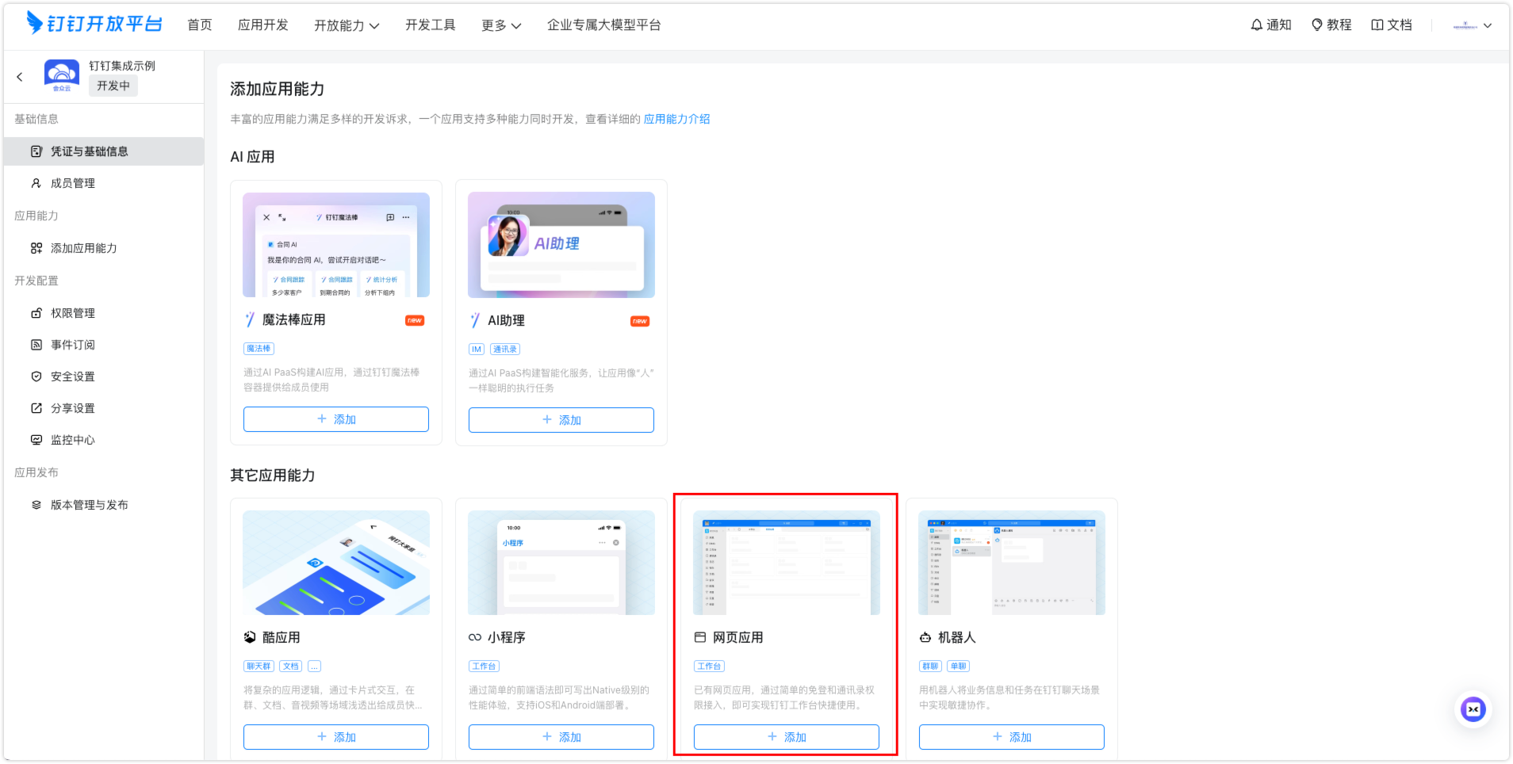The height and width of the screenshot is (764, 1513).
Task: Click the 魔法棒应用 preview thumbnail
Action: click(336, 245)
